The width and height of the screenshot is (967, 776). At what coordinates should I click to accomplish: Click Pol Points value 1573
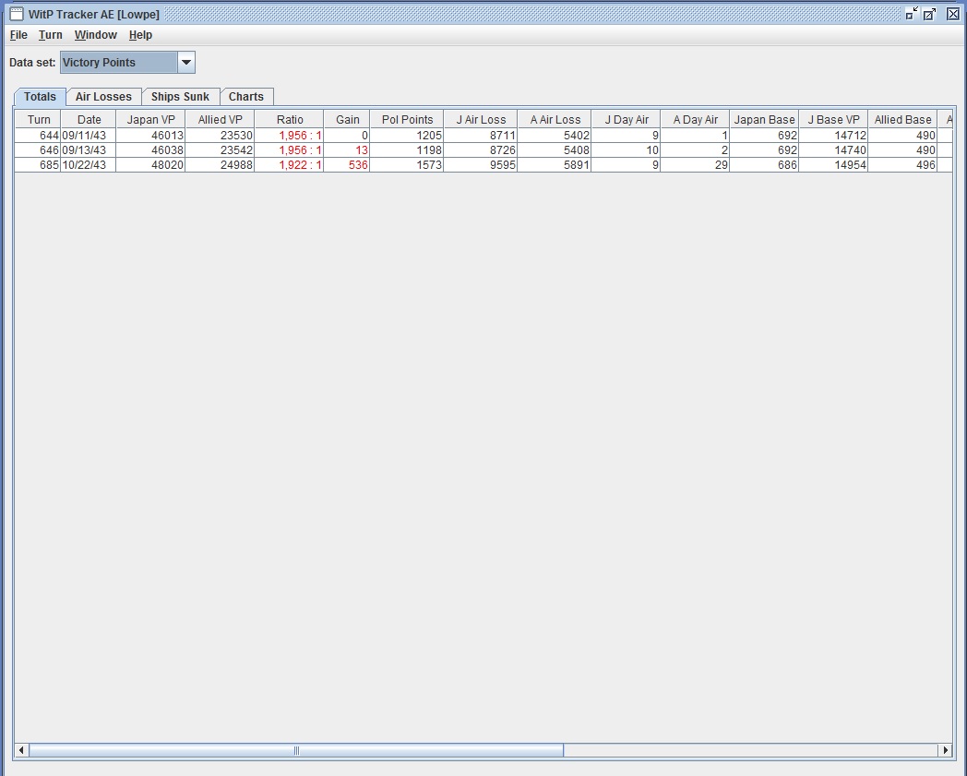pos(406,164)
